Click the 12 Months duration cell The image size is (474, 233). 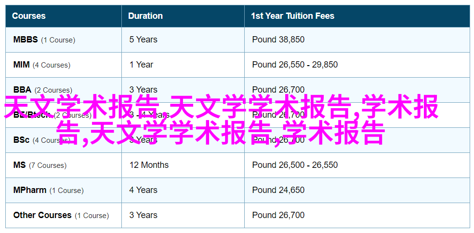click(183, 165)
